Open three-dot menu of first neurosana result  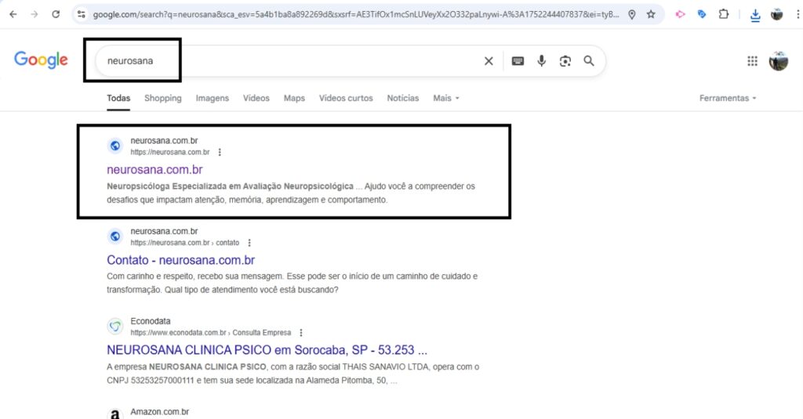(220, 152)
